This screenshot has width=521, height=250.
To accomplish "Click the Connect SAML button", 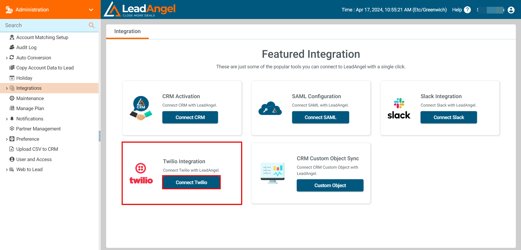I will [x=320, y=117].
